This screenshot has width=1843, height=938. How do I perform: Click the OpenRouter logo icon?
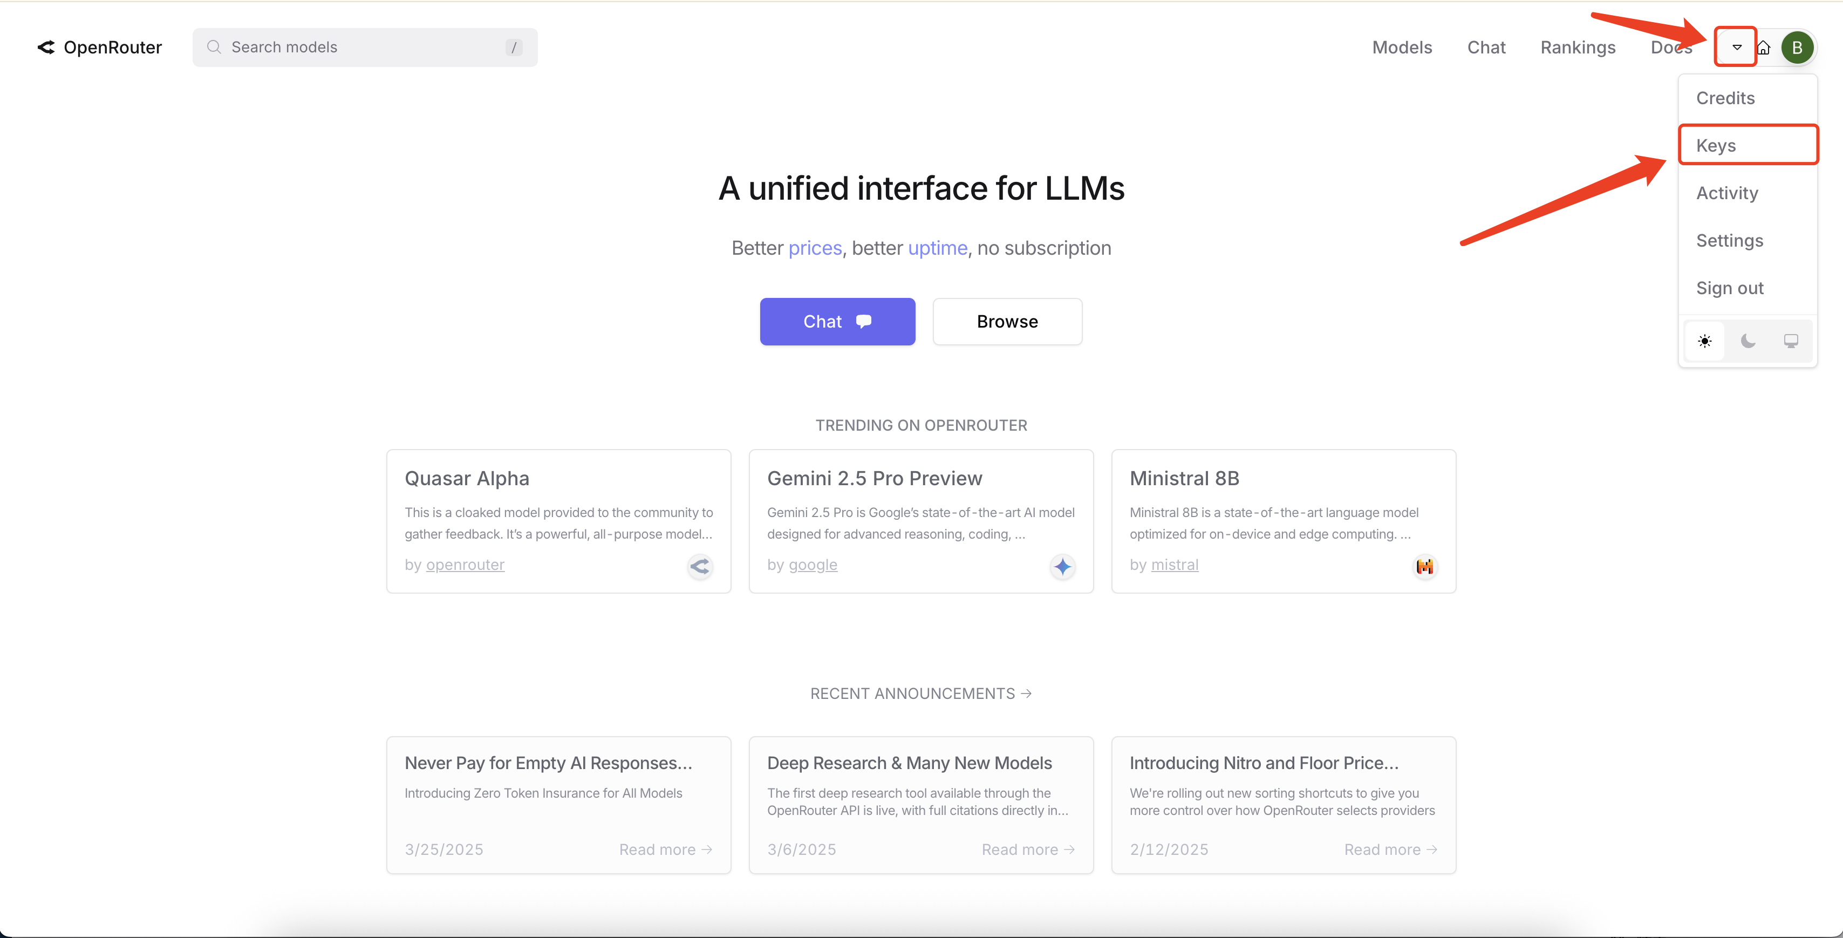(x=46, y=47)
